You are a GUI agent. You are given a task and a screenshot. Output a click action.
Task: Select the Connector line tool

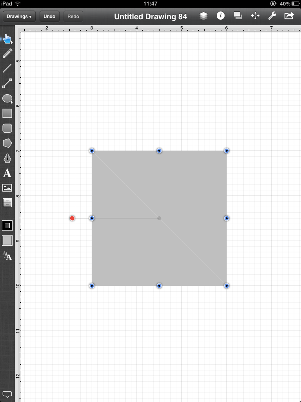click(x=7, y=83)
